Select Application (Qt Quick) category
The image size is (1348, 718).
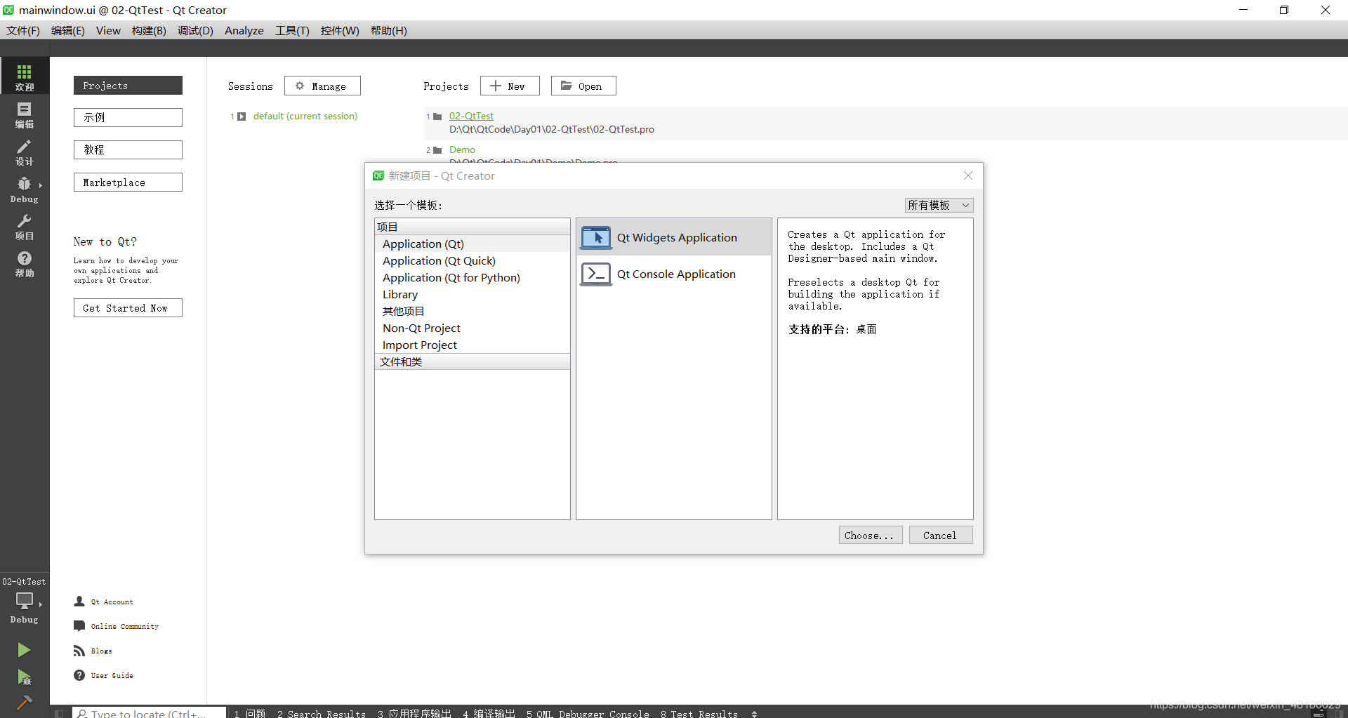[x=472, y=260]
